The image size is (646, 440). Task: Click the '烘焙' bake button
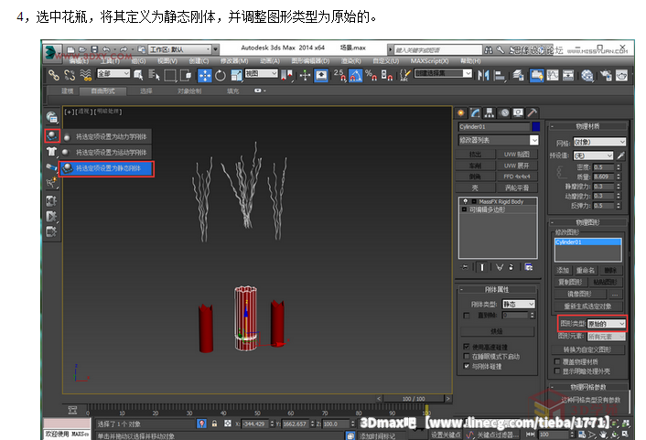click(497, 331)
